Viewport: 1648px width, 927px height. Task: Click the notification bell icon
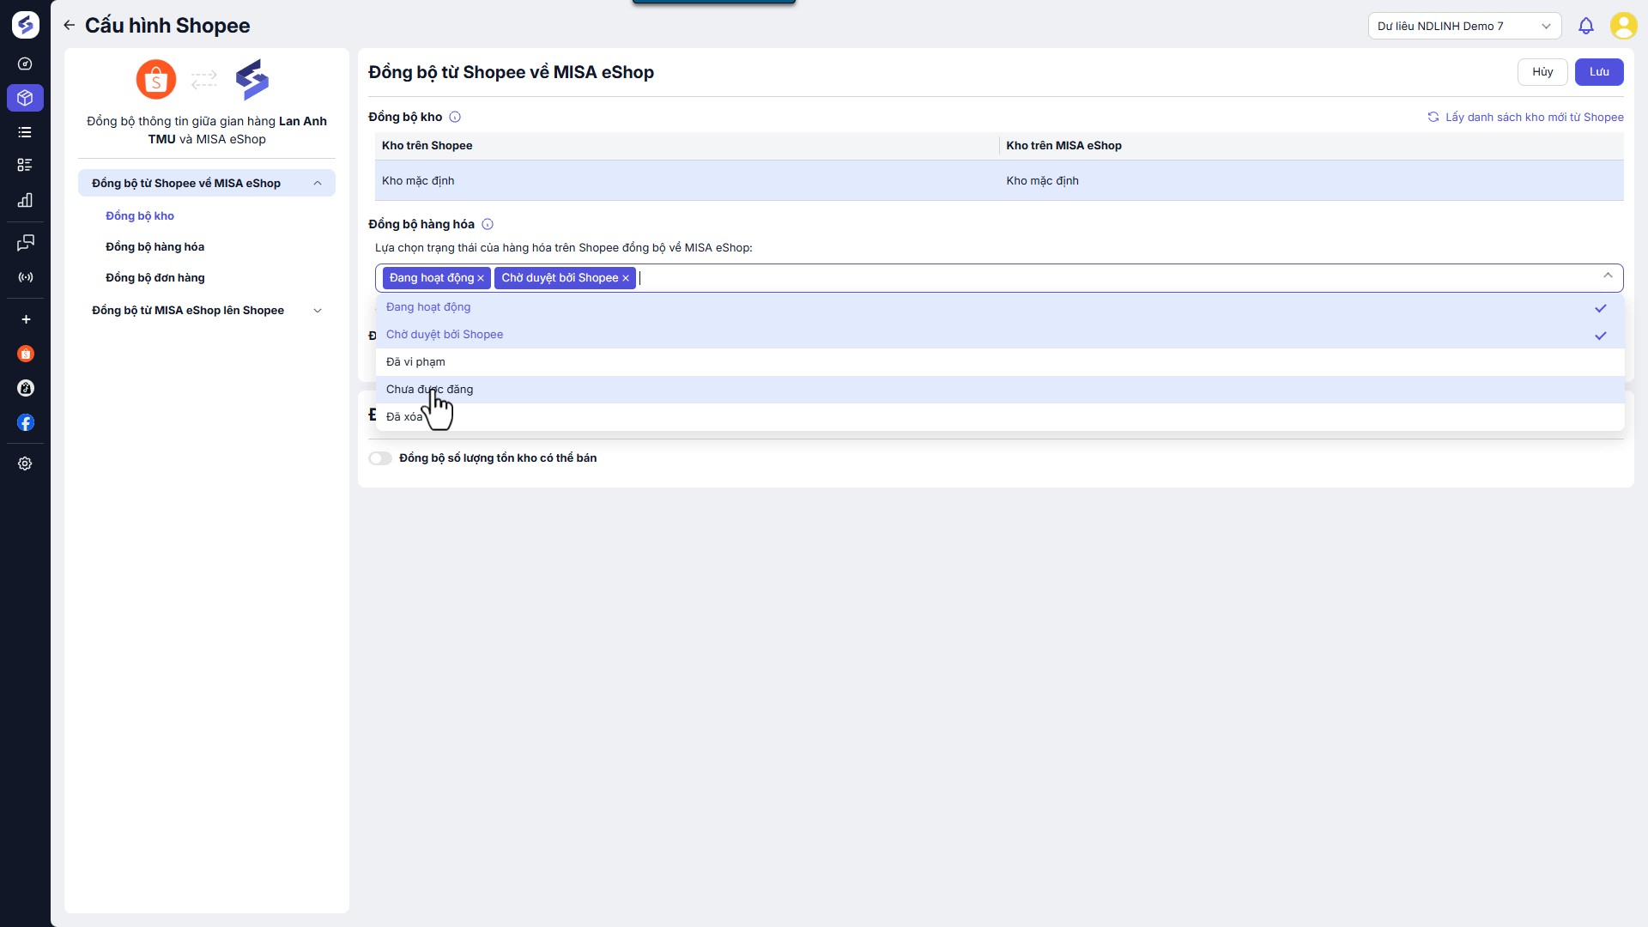(x=1585, y=26)
